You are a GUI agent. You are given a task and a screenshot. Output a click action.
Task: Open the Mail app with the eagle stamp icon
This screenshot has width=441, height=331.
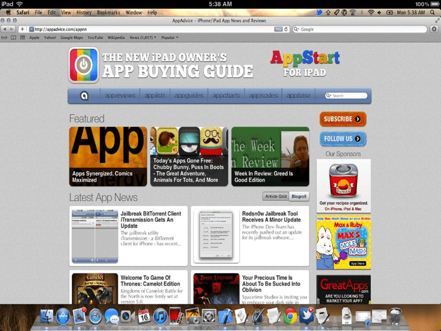click(x=79, y=316)
